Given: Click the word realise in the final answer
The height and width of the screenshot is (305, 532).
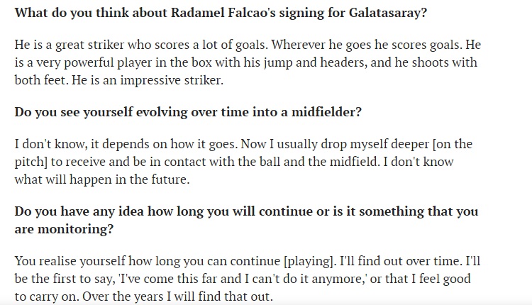Looking at the screenshot, I should [57, 261].
